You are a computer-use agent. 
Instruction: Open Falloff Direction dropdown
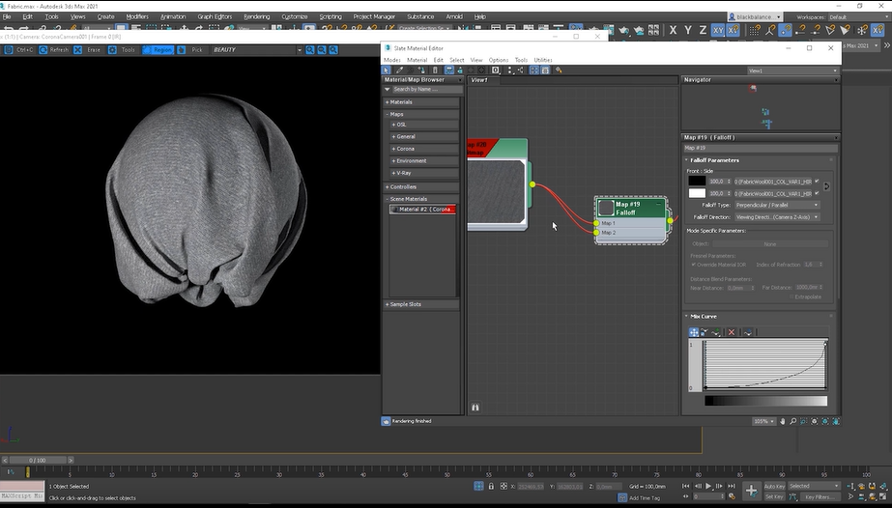pos(777,217)
